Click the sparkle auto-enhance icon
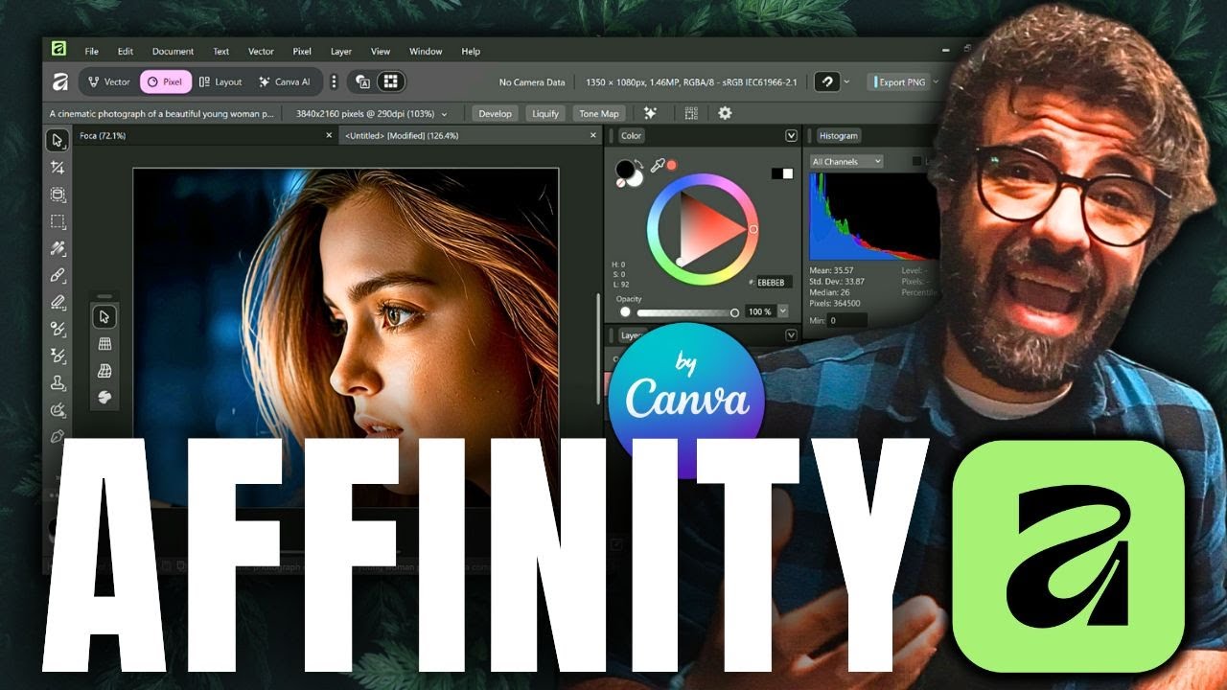This screenshot has height=690, width=1227. click(x=649, y=113)
